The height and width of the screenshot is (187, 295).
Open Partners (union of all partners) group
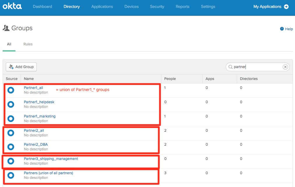(48, 173)
